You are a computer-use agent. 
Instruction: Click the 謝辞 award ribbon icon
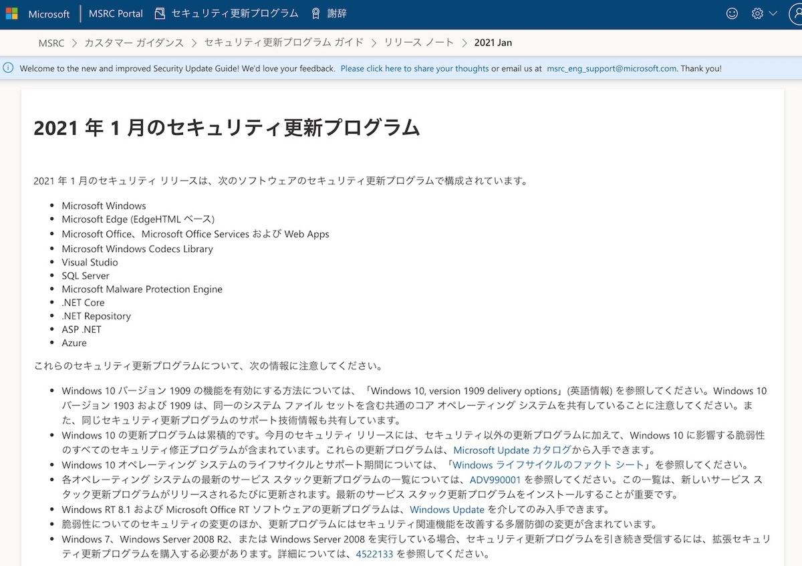[315, 13]
